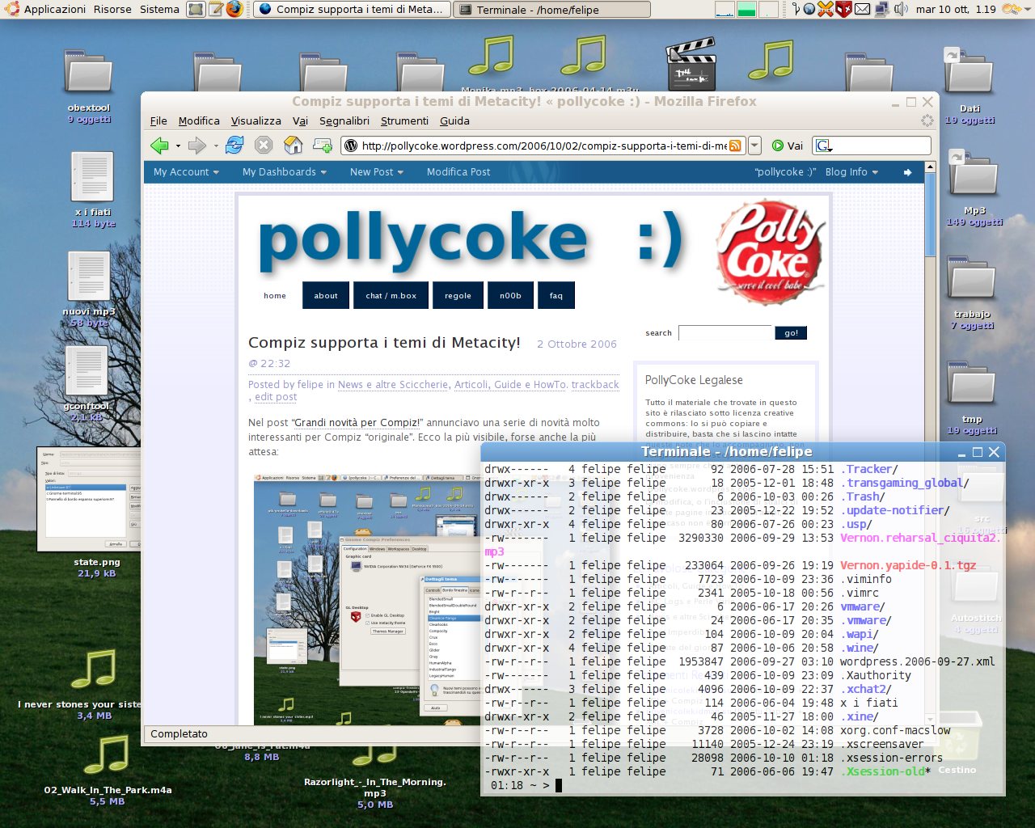This screenshot has width=1035, height=828.
Task: Click the RSS feed icon in address bar
Action: click(735, 146)
